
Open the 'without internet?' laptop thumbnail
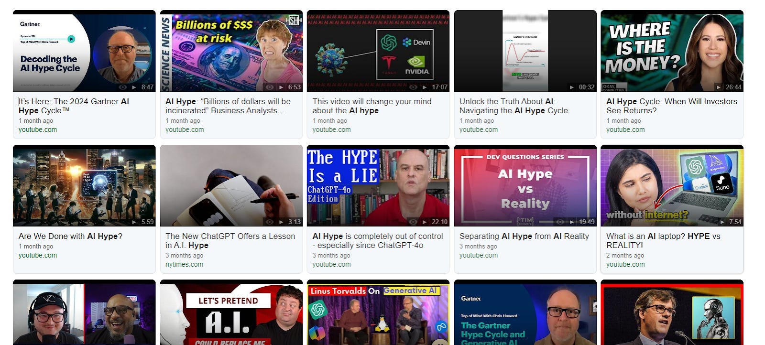click(672, 185)
